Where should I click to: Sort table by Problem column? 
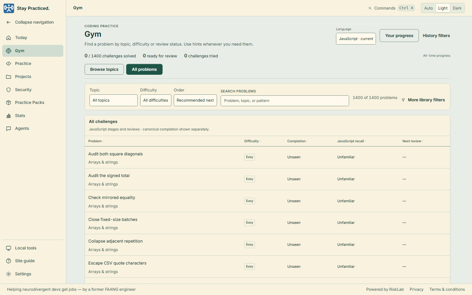pos(96,141)
